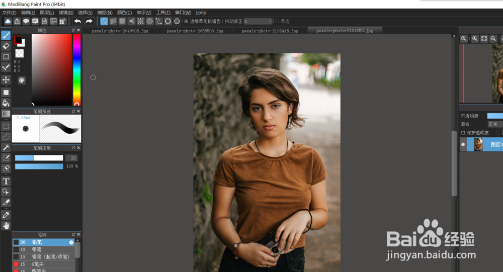Switch to pexels-photo-2055500.jpg tab
The image size is (503, 272).
[x=195, y=31]
